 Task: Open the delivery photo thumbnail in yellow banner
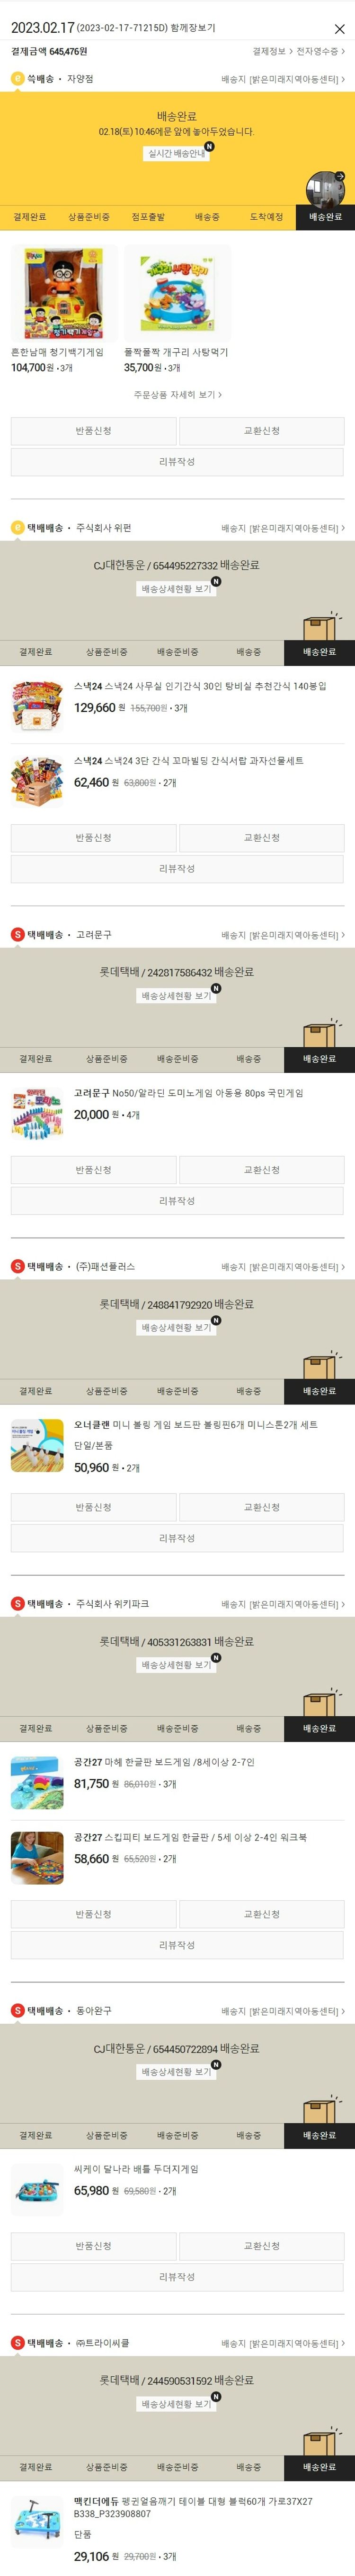325,188
